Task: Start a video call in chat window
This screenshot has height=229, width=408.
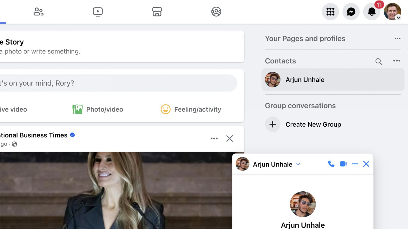Action: (x=343, y=164)
